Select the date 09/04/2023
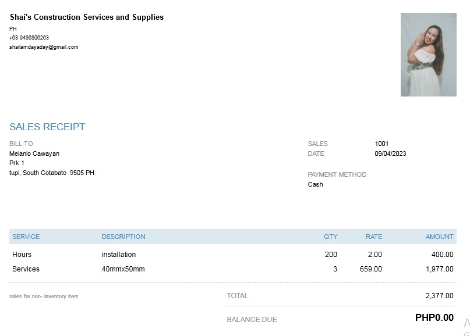Screen dimensions: 470x336 (x=390, y=153)
